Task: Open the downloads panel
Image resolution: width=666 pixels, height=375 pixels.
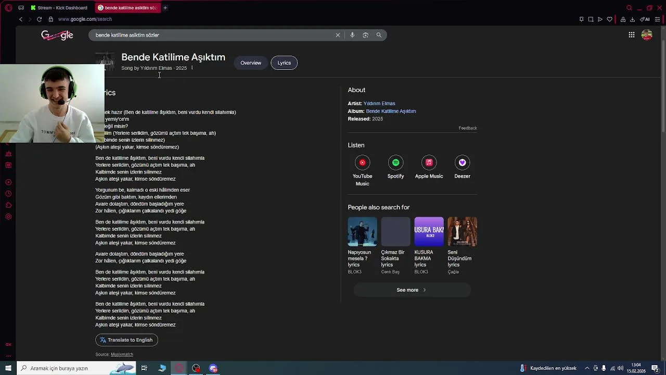Action: pos(632,19)
